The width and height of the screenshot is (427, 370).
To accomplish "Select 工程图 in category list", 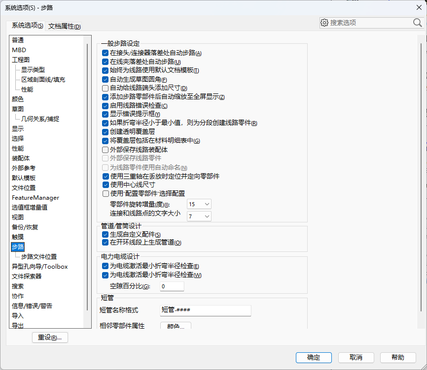I will pos(21,60).
